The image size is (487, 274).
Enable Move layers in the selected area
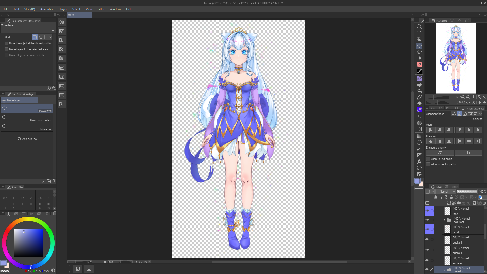point(7,49)
